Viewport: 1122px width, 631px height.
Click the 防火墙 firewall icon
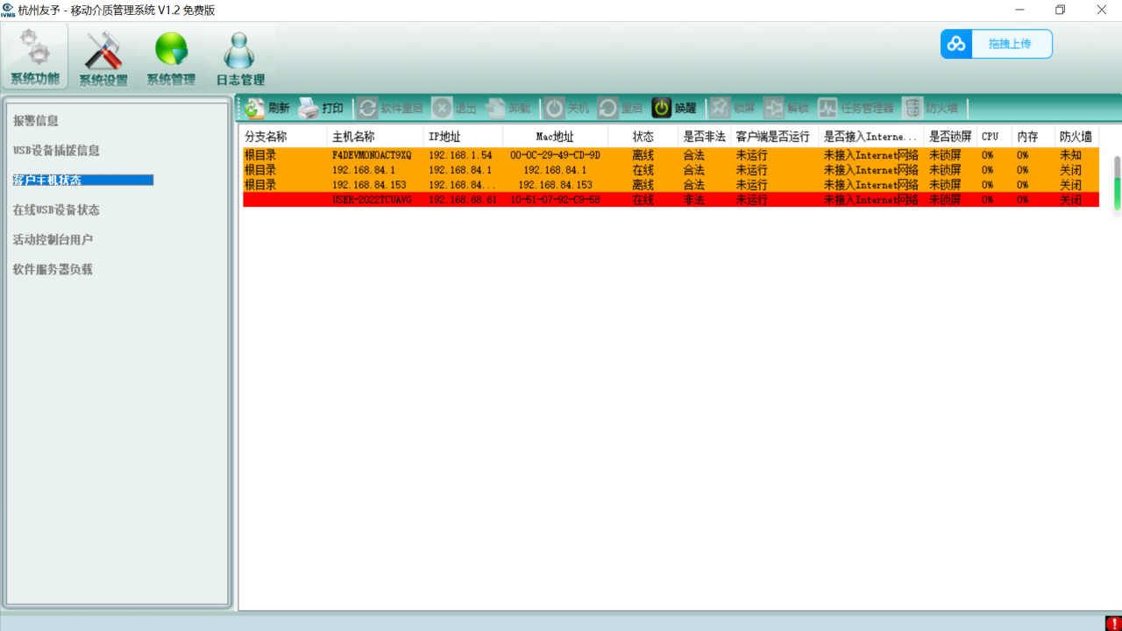point(913,109)
